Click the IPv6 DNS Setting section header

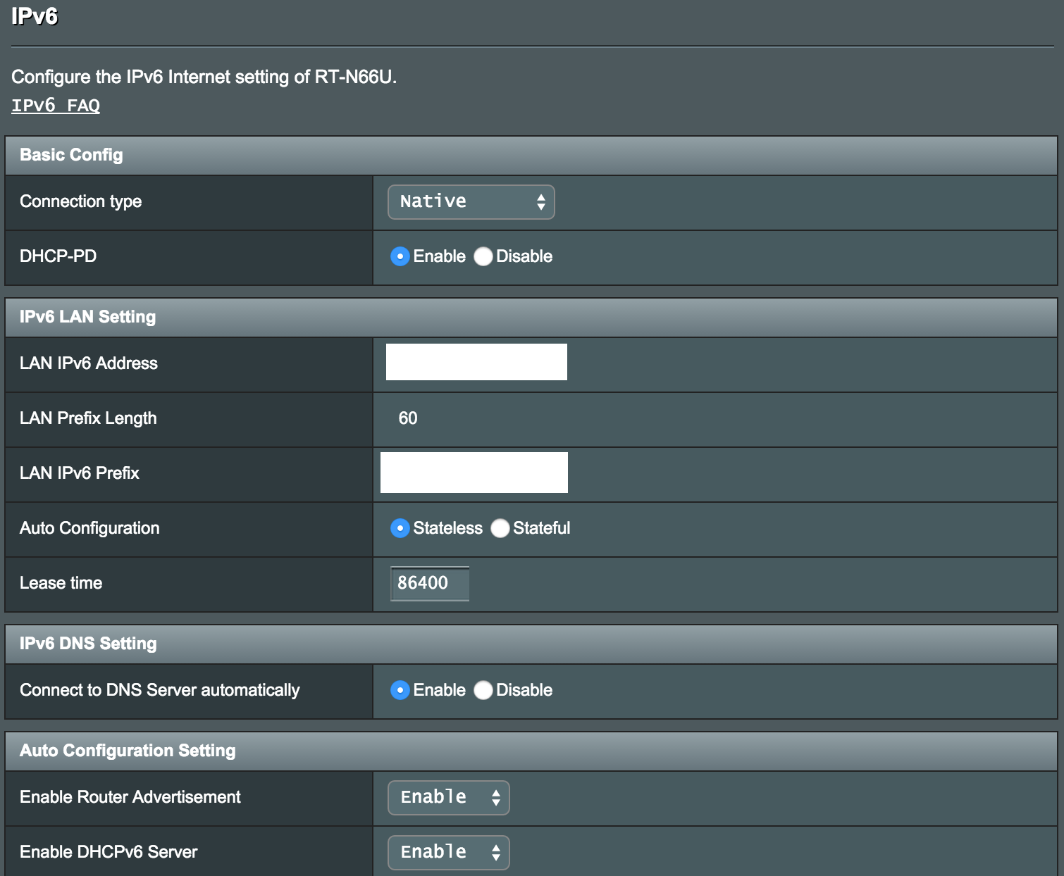coord(531,644)
